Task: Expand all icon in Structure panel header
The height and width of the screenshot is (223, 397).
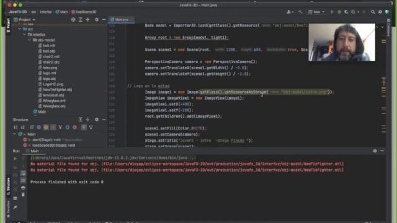Action: [x=81, y=120]
